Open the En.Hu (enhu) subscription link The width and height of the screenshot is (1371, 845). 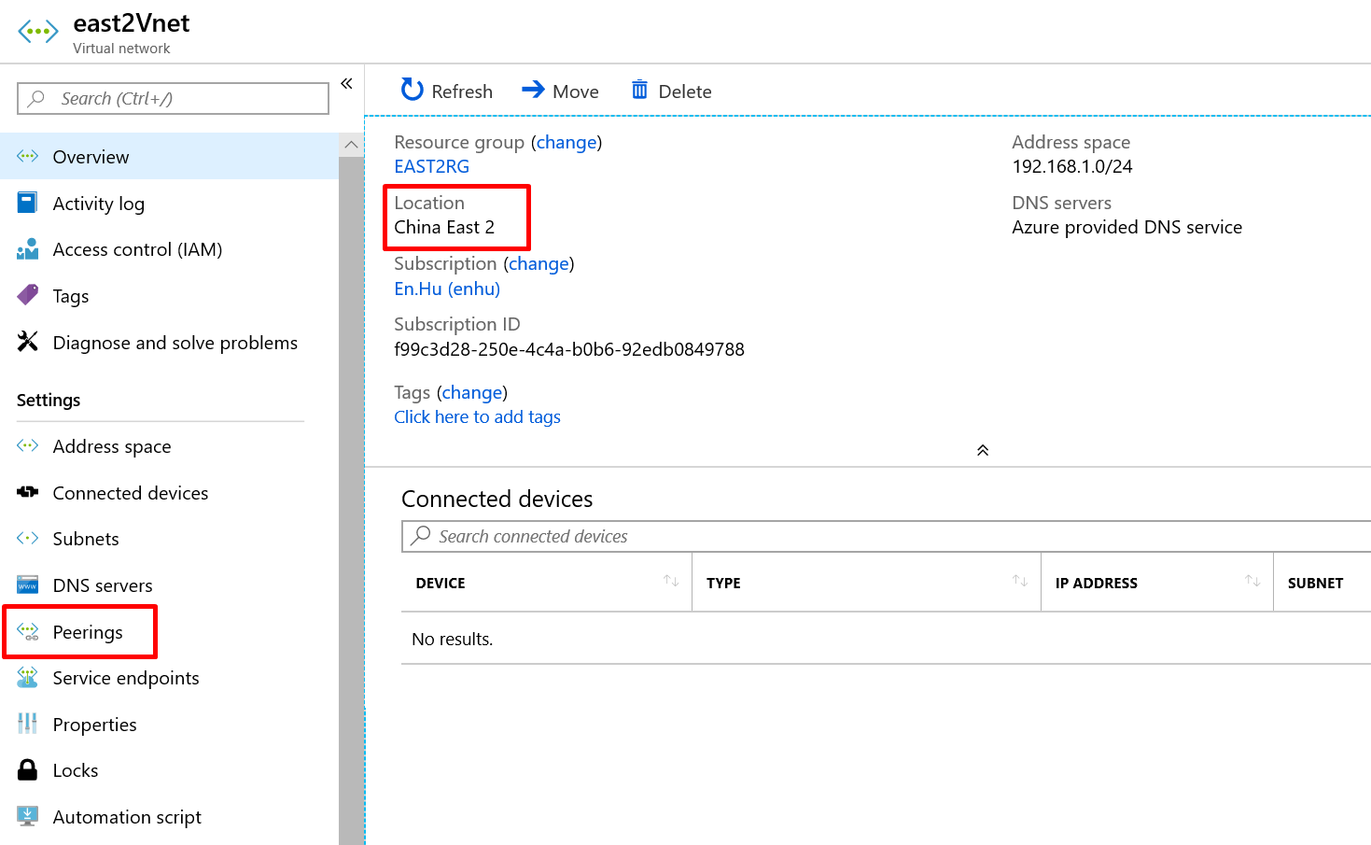[446, 289]
